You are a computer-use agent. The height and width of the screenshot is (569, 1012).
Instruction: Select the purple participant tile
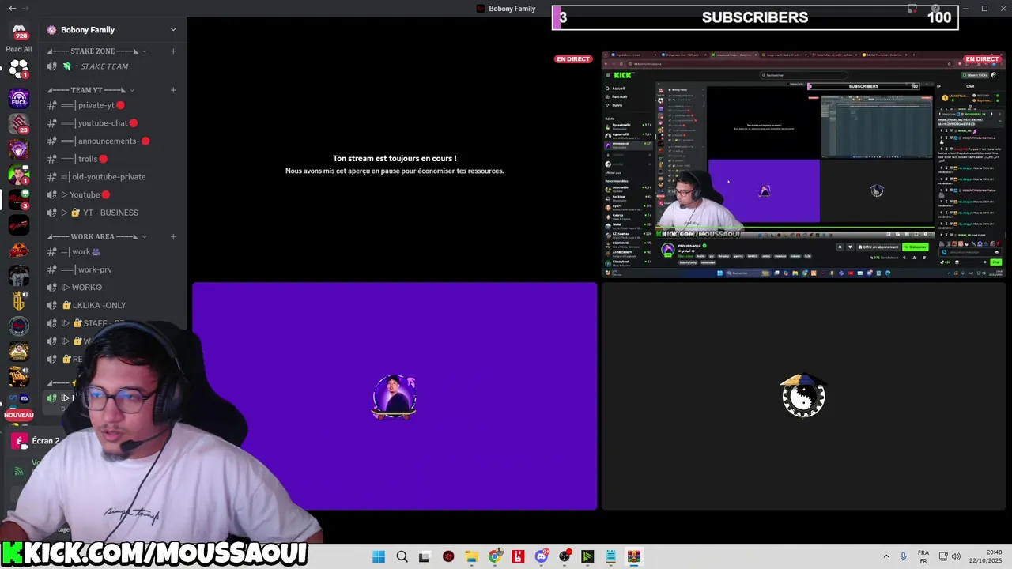tap(395, 396)
